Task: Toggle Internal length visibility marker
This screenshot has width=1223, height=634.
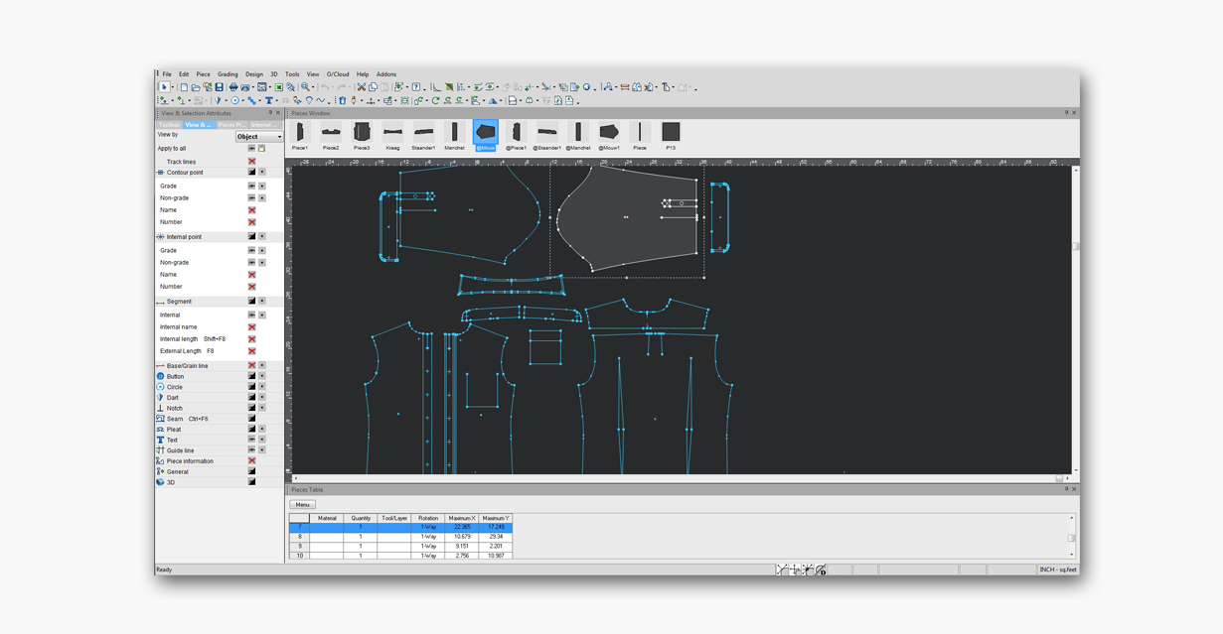Action: click(251, 339)
